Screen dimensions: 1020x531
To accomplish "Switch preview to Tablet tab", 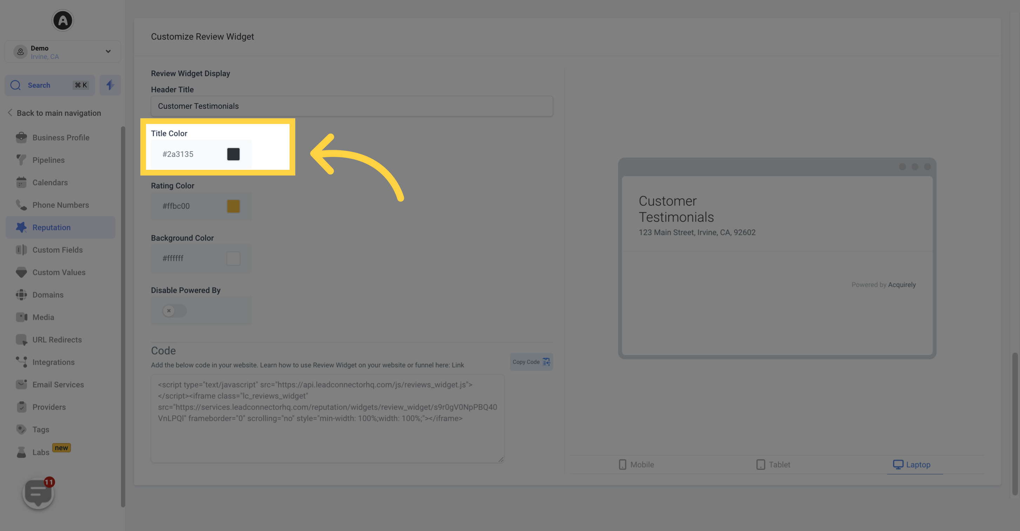I will coord(773,464).
